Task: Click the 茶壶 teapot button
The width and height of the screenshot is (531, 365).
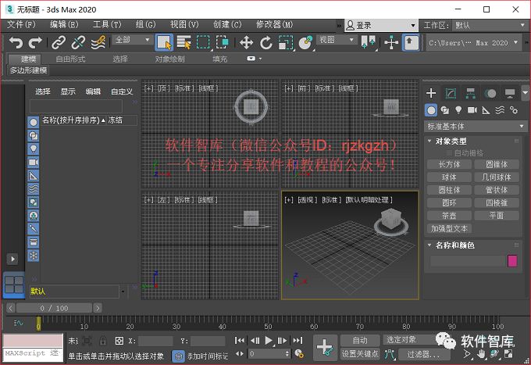Action: 449,216
